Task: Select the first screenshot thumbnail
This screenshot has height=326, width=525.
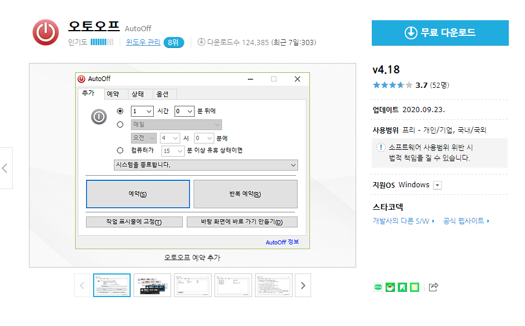Action: click(112, 285)
